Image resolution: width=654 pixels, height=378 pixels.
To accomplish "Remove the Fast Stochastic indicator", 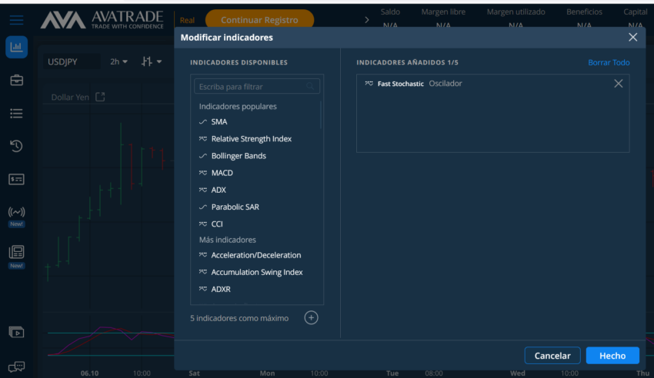I will click(x=618, y=83).
